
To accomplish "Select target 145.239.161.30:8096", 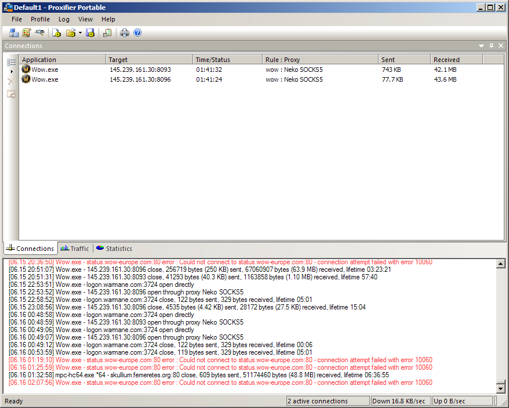I will click(140, 79).
